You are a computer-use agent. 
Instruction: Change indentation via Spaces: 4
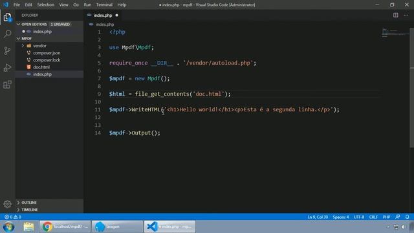(341, 217)
